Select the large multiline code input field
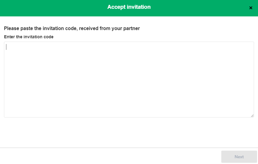The image size is (258, 164). (x=129, y=79)
